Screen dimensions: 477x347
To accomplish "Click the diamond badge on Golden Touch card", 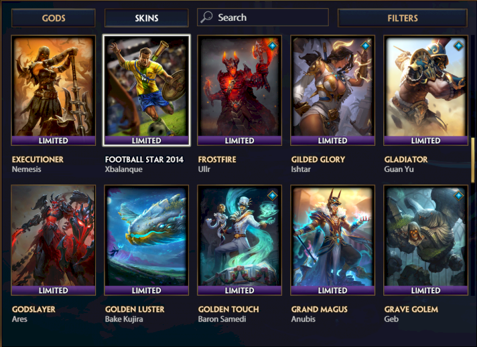I will click(272, 195).
